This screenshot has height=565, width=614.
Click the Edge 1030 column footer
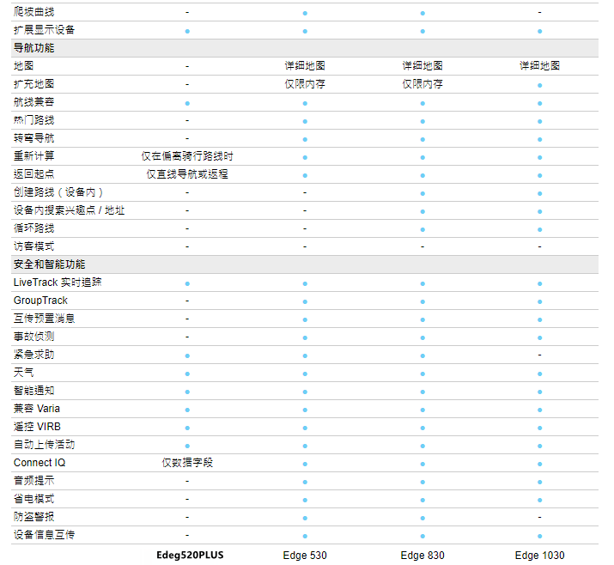click(539, 556)
